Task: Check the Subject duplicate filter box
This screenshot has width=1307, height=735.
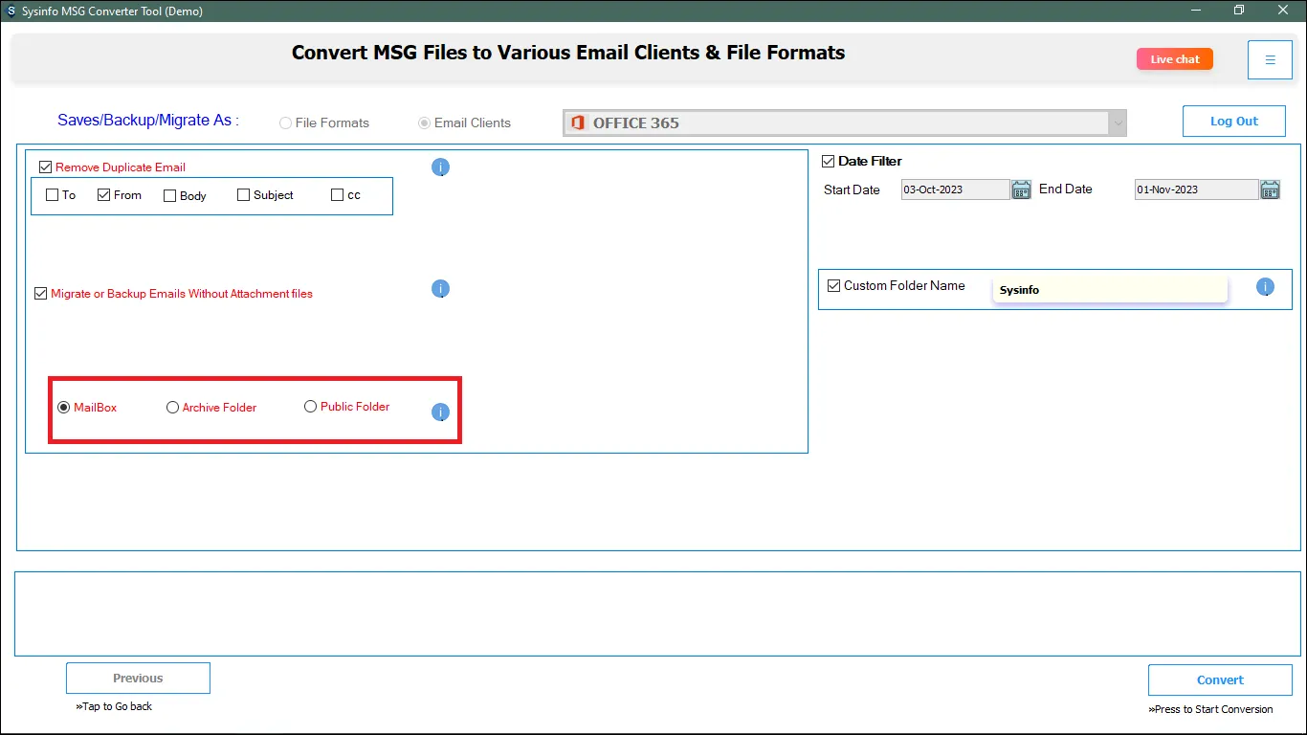Action: [244, 195]
